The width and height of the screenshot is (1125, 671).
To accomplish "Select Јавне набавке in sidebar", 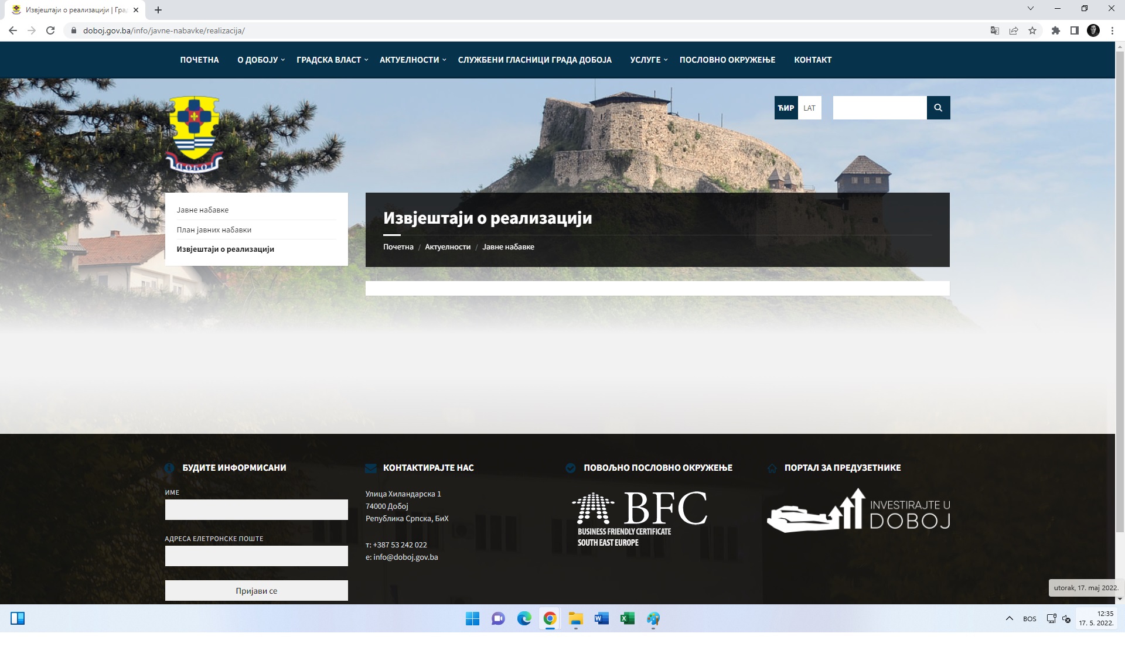I will pyautogui.click(x=203, y=210).
